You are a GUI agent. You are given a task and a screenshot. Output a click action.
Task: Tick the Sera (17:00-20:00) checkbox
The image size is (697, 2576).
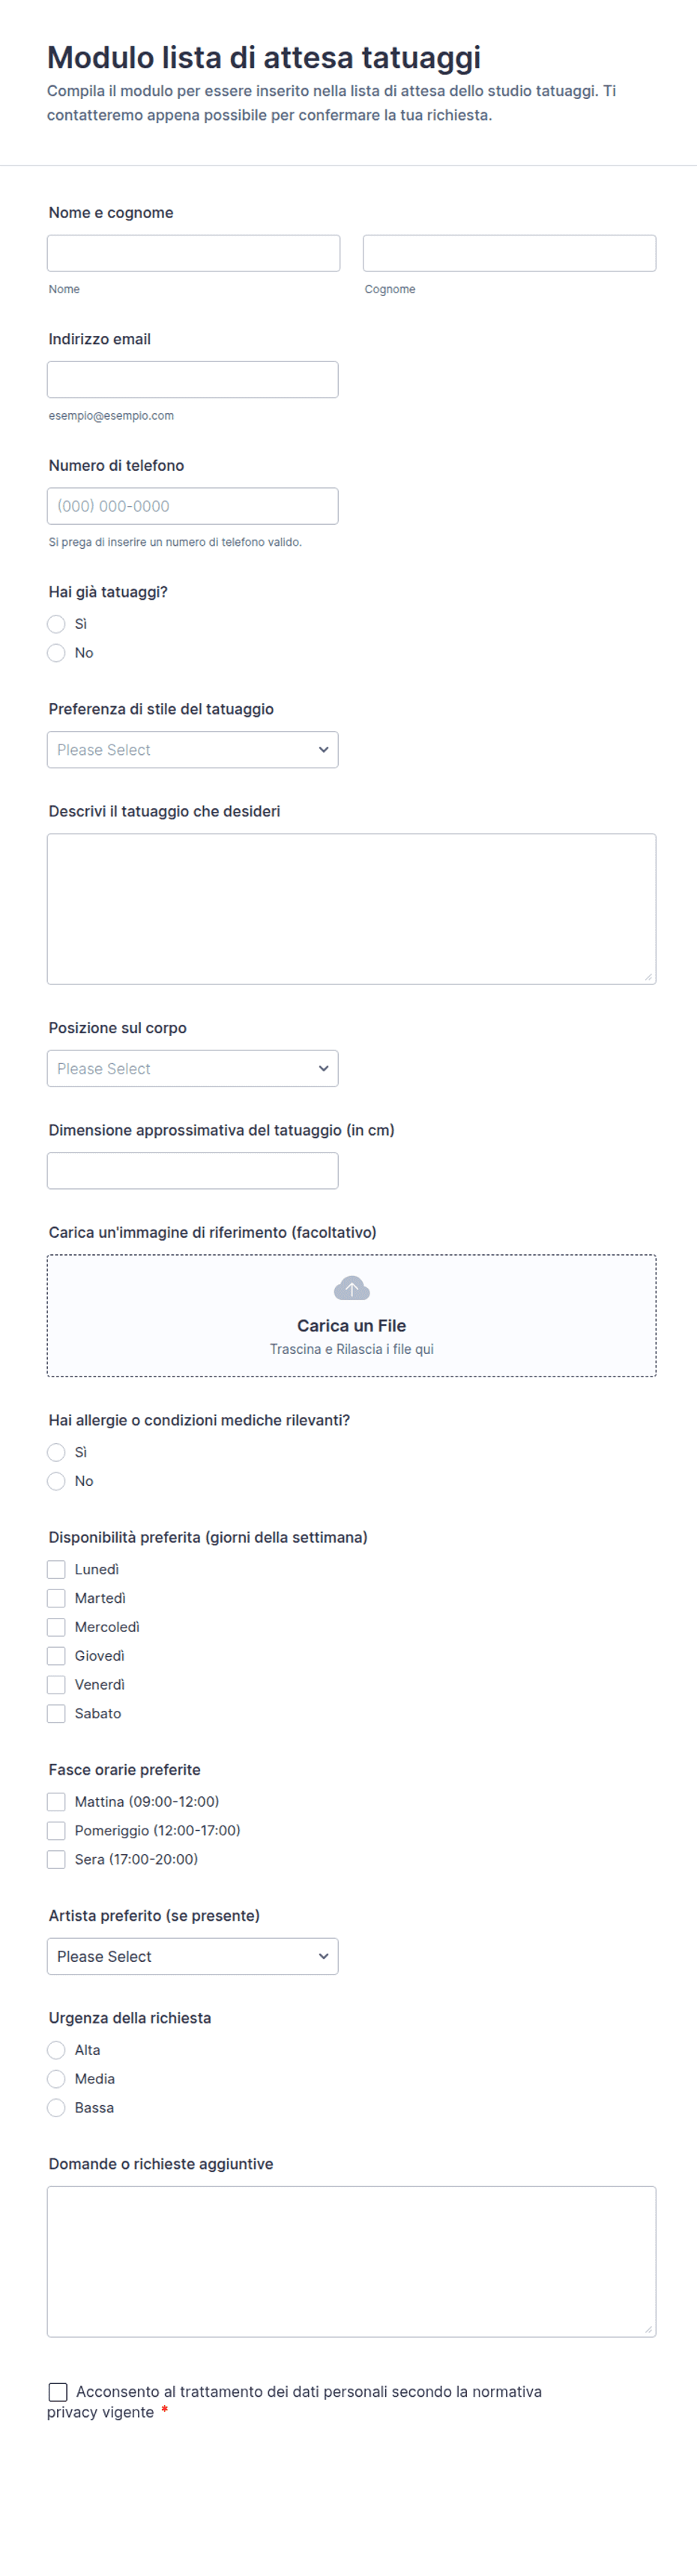[56, 1860]
